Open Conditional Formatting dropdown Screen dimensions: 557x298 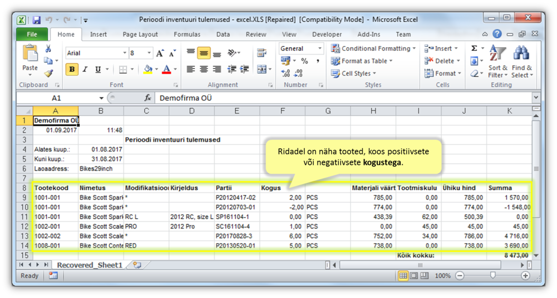click(373, 48)
